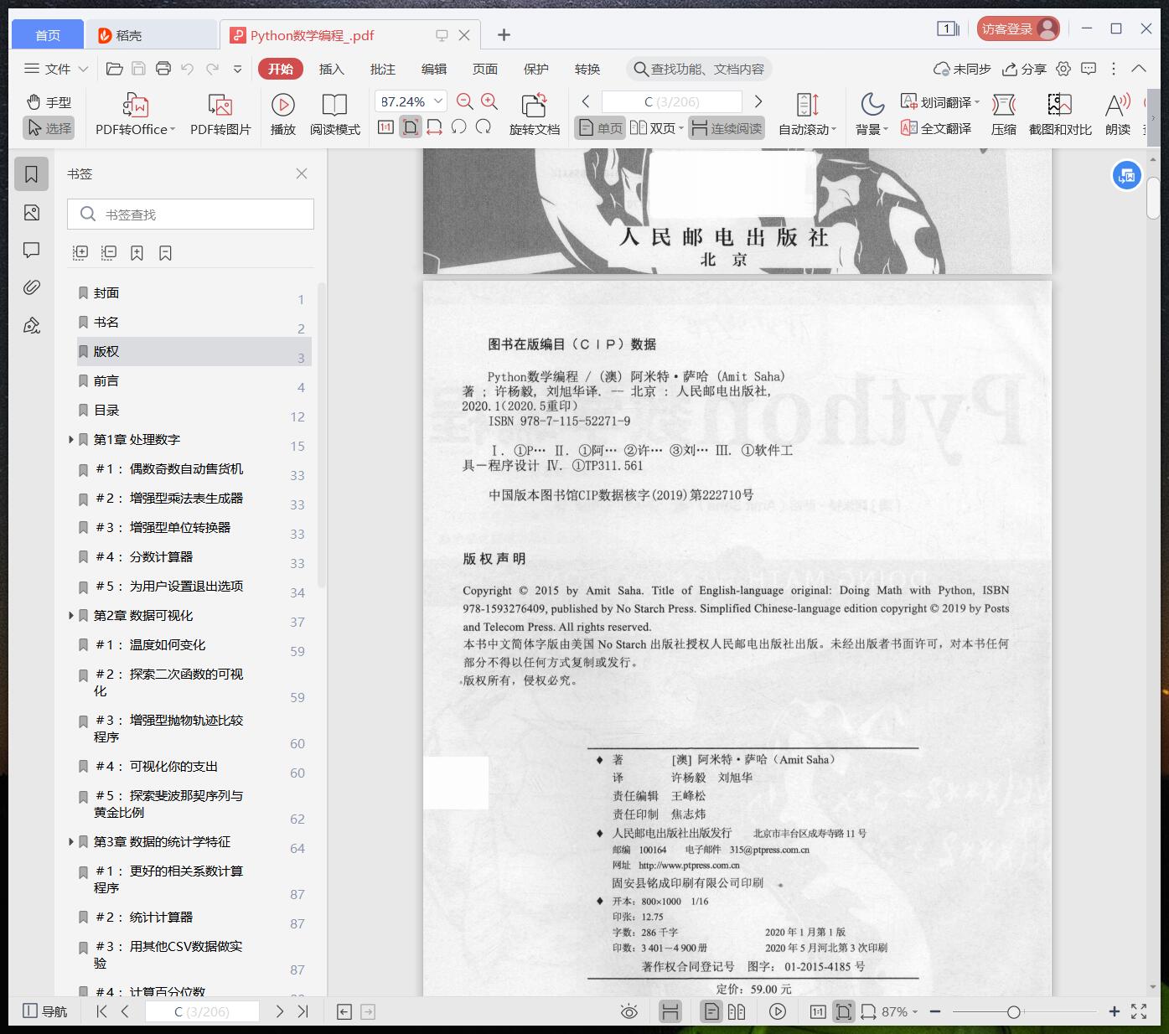The height and width of the screenshot is (1034, 1169).
Task: Click 压缩 compress tool
Action: pos(1003,115)
